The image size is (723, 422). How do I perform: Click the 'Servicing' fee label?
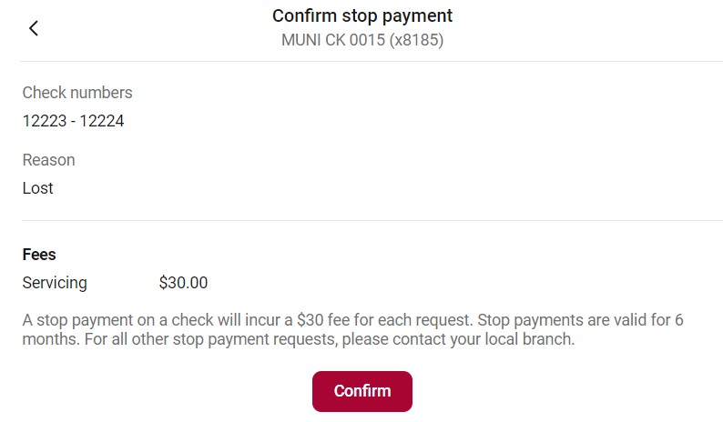pyautogui.click(x=55, y=283)
